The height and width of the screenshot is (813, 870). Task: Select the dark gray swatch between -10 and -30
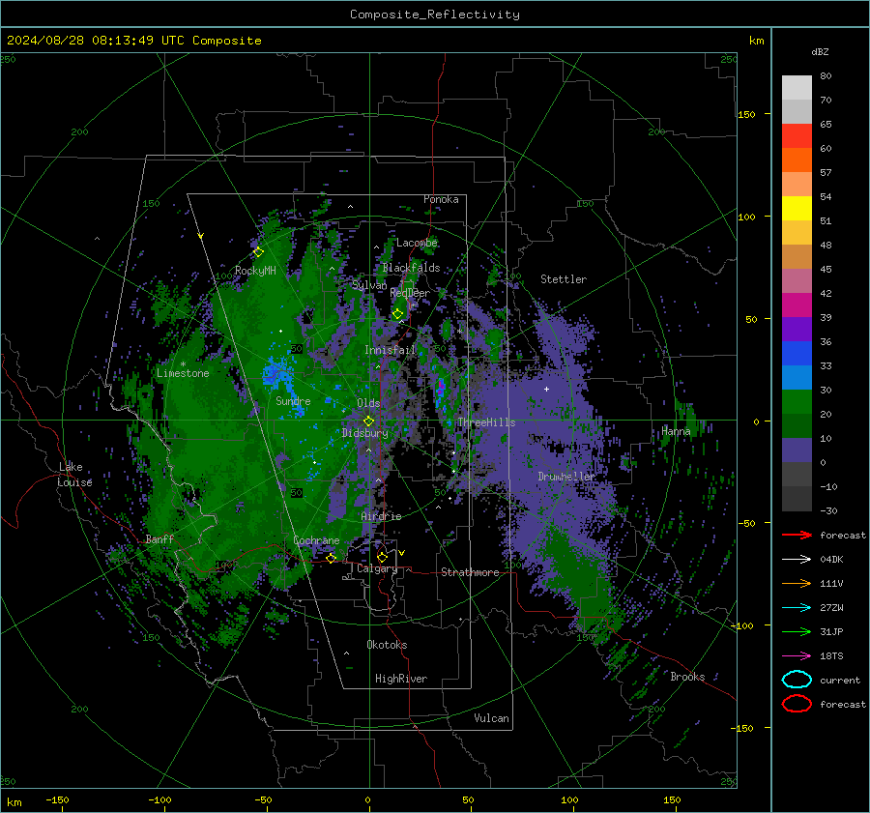point(797,499)
